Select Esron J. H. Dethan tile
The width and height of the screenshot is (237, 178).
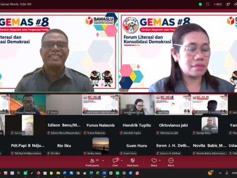point(173,146)
